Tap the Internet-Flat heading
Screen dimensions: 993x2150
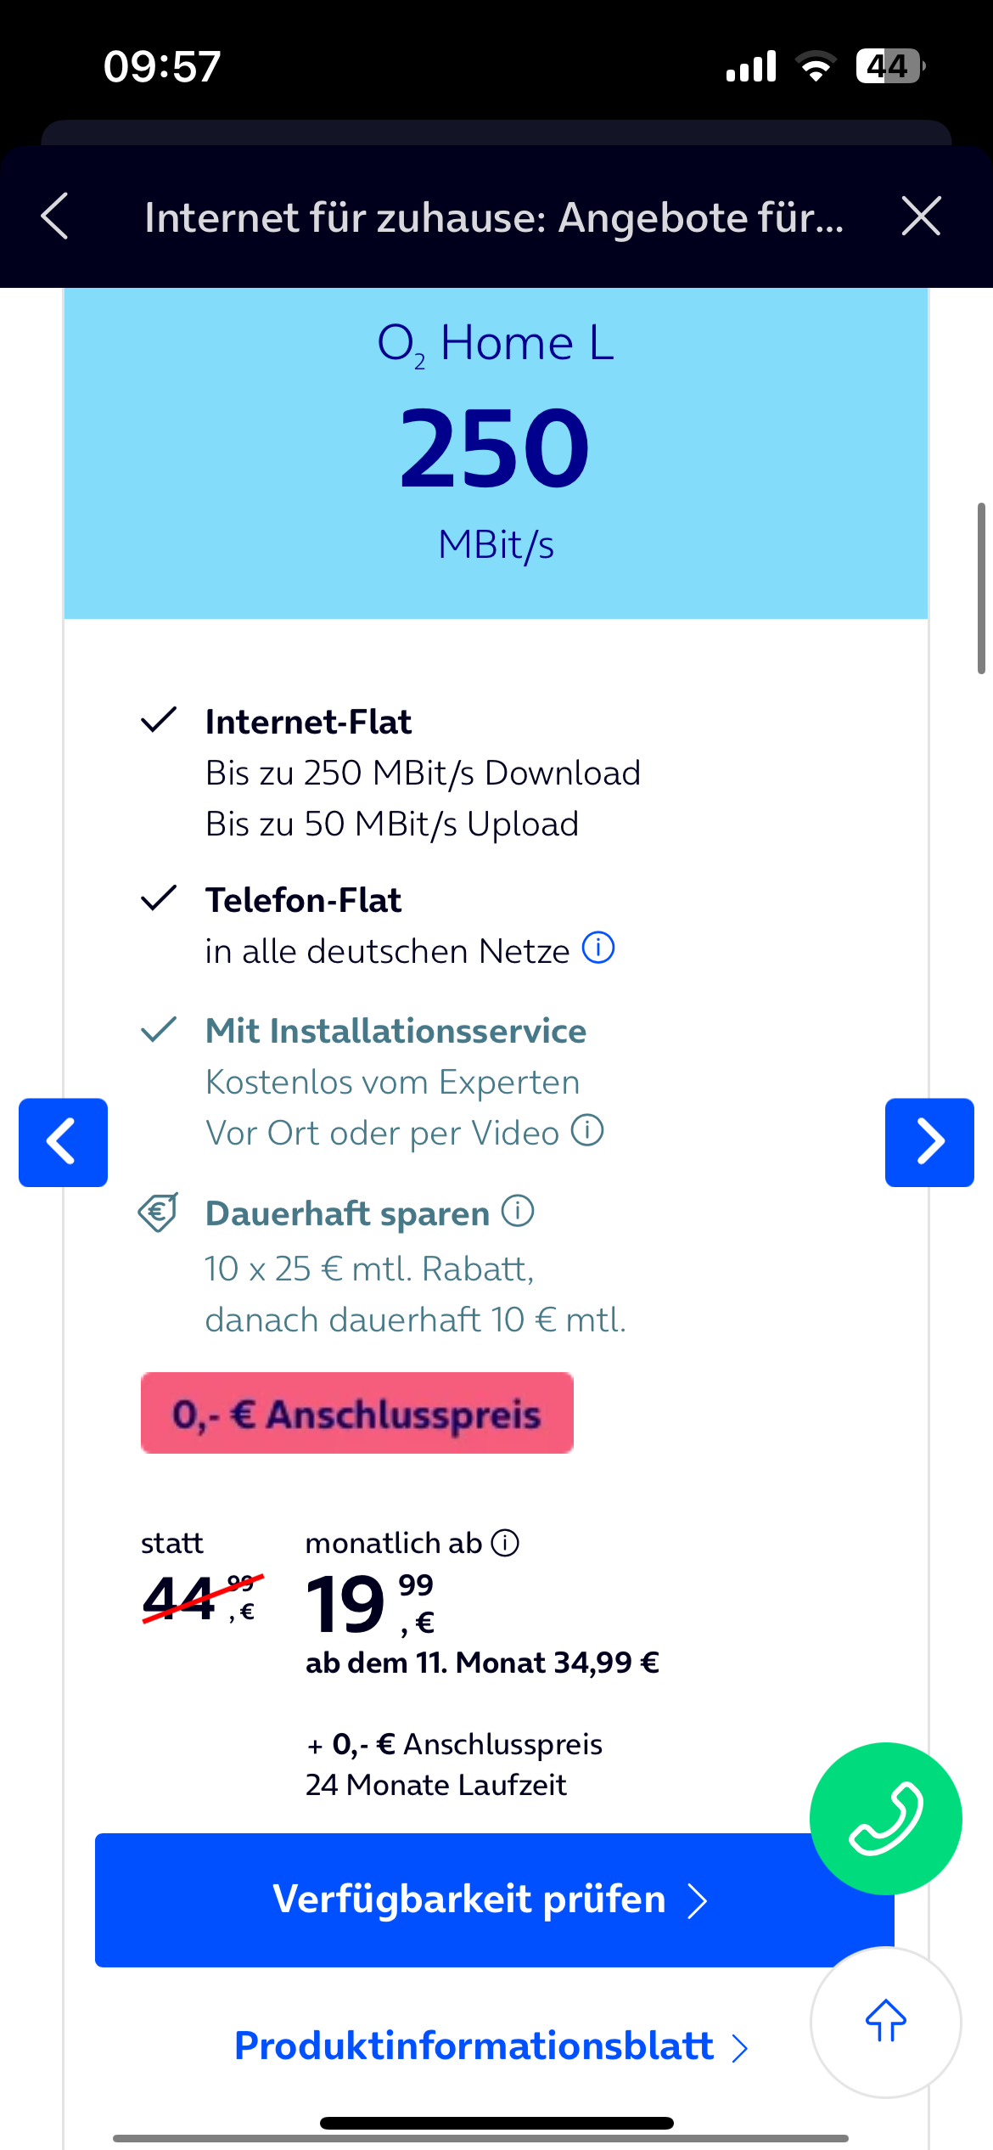(308, 722)
